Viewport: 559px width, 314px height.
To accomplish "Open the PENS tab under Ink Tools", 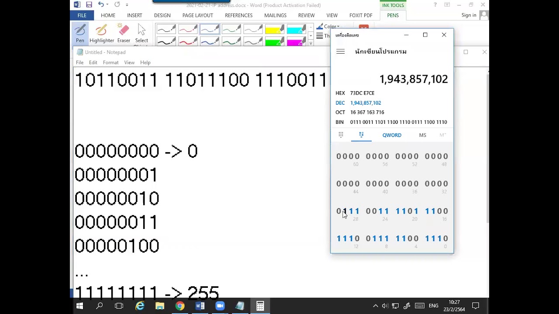I will pos(393,15).
